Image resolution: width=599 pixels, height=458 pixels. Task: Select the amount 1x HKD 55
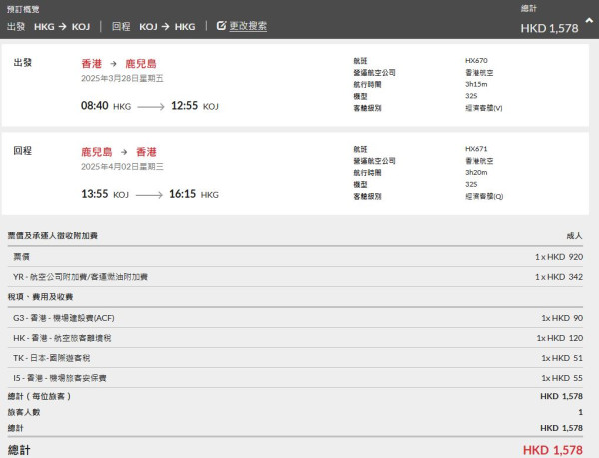pos(562,378)
